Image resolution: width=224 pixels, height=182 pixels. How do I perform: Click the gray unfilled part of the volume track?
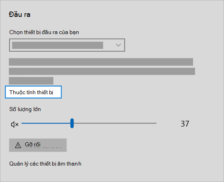(115, 123)
